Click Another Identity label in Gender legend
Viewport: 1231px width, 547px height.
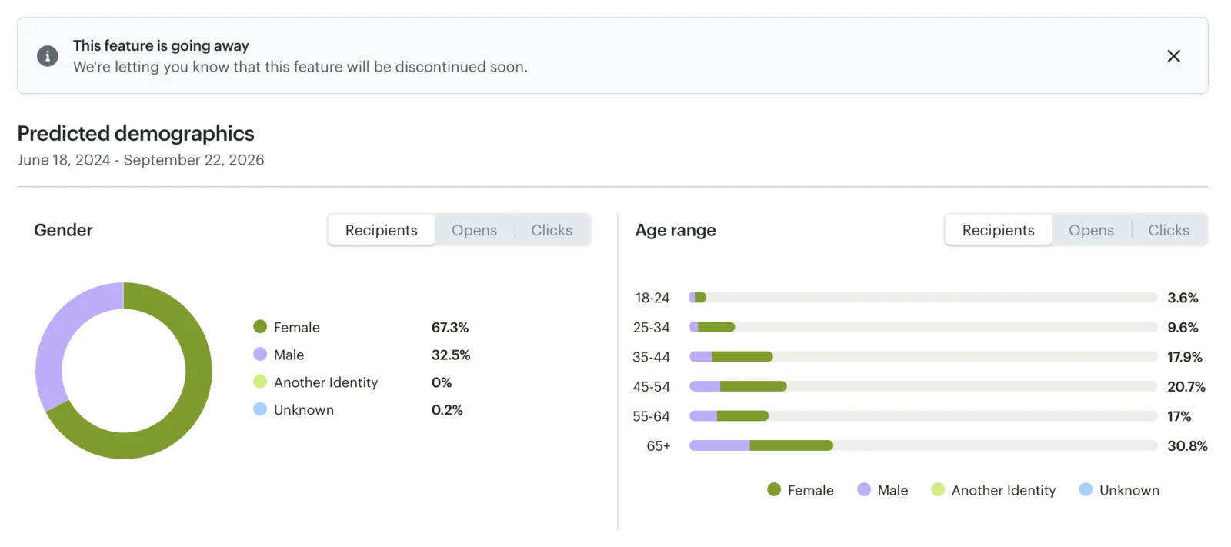pyautogui.click(x=326, y=382)
